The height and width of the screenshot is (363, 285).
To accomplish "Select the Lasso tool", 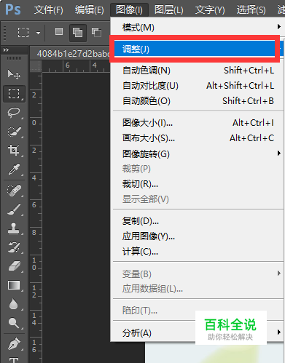I will (x=14, y=113).
